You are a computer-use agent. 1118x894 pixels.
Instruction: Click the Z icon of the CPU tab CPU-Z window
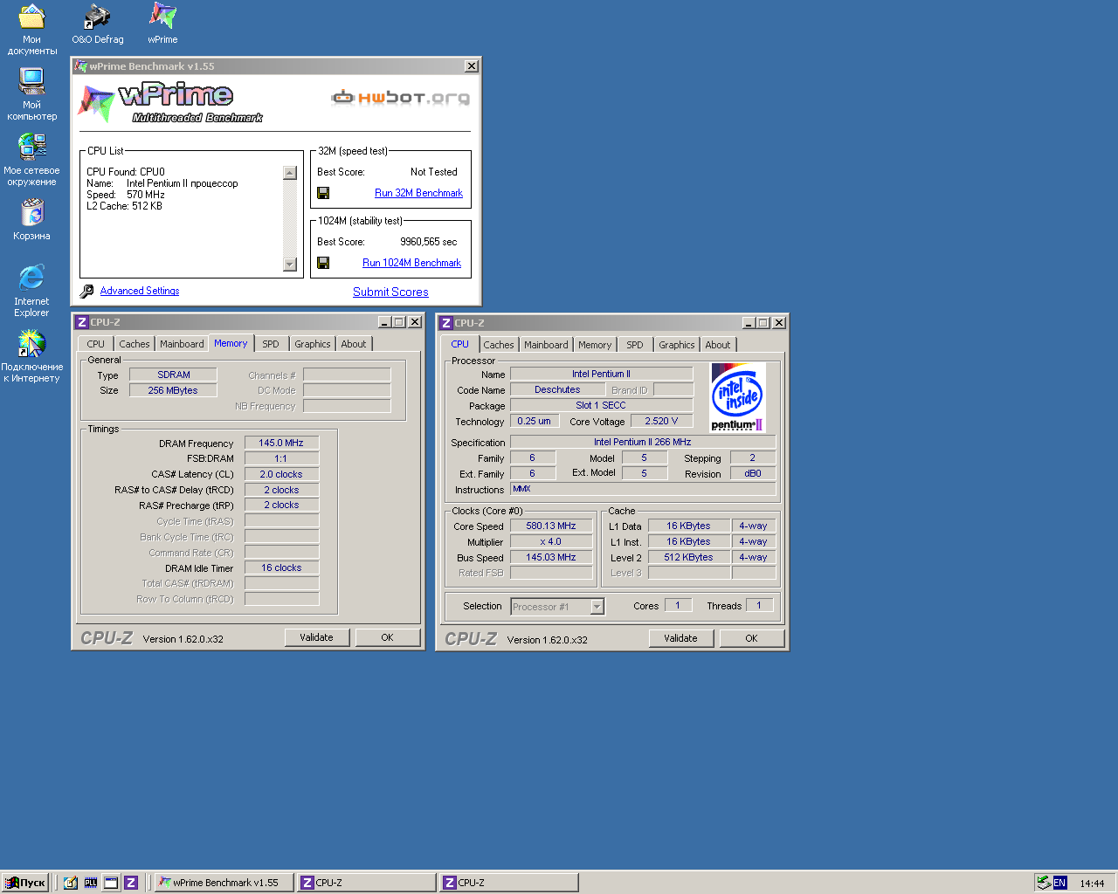(446, 323)
